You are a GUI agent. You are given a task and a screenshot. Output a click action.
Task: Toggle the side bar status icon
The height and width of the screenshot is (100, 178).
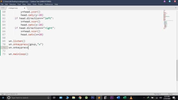(x=3, y=94)
